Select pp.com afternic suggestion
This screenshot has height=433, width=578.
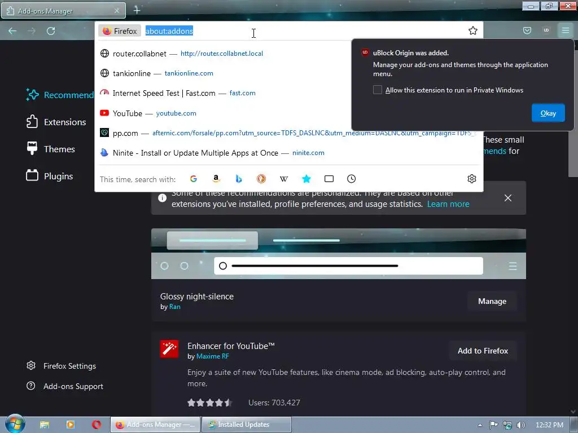coord(288,133)
